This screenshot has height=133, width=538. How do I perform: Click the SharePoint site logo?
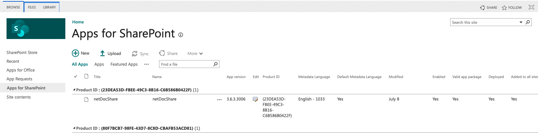36,29
